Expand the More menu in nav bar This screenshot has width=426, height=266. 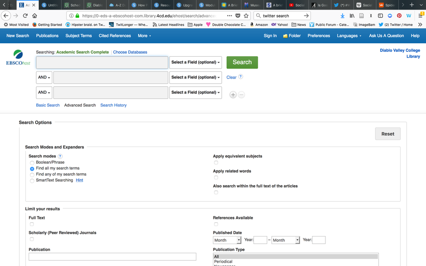click(x=144, y=36)
